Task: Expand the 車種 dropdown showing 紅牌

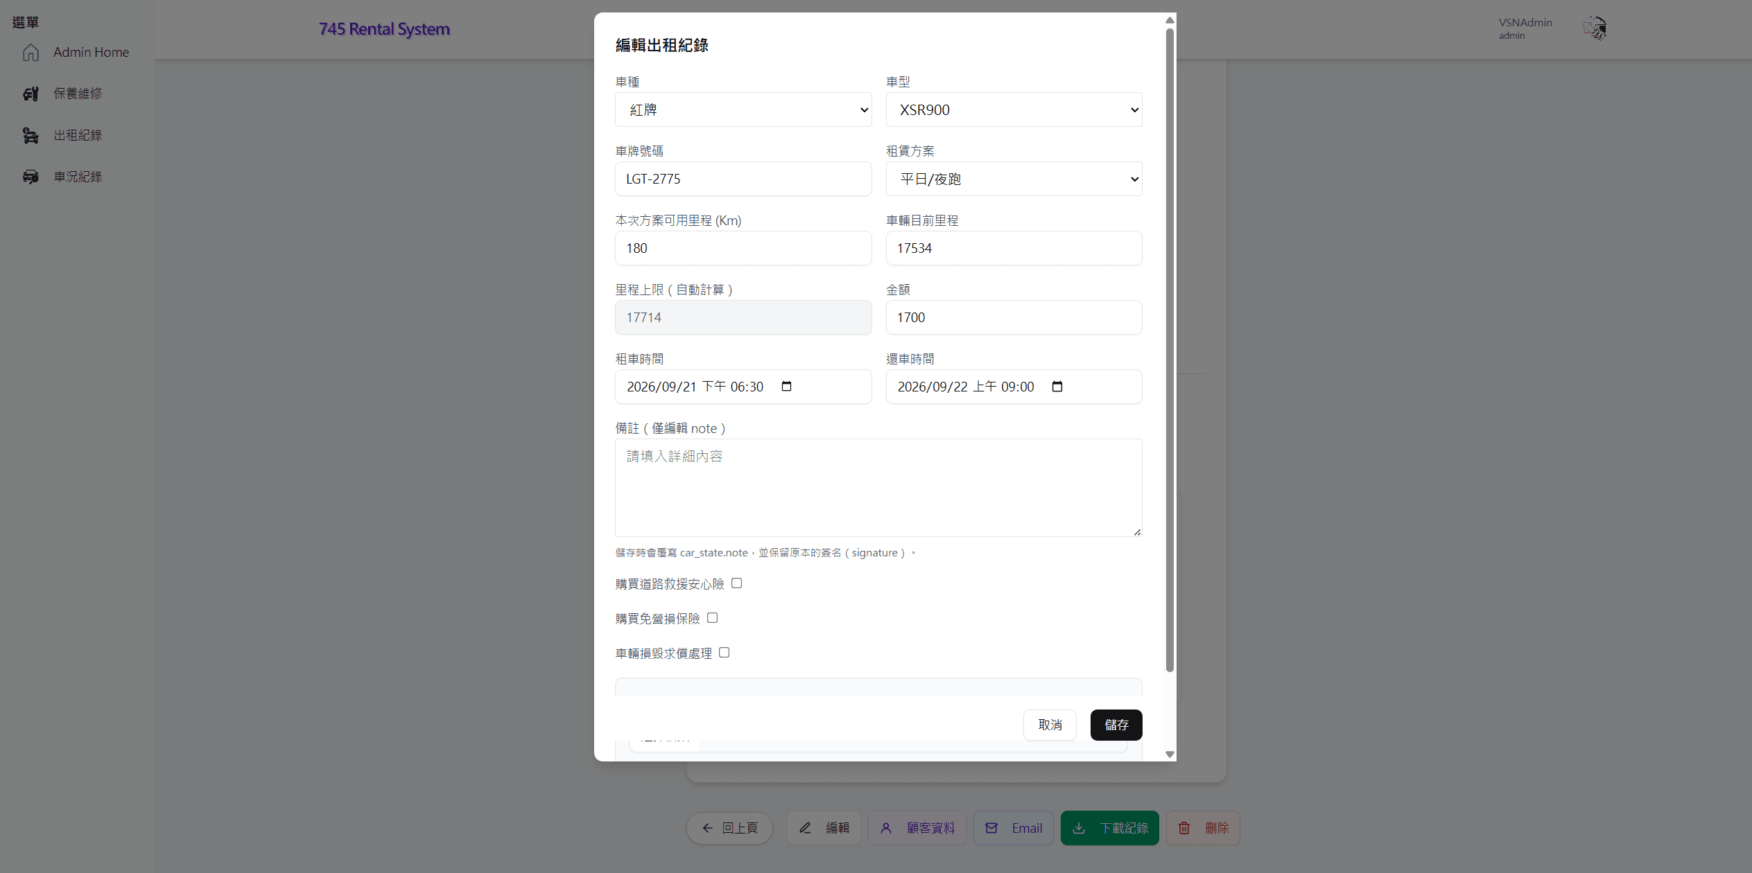Action: pyautogui.click(x=743, y=109)
